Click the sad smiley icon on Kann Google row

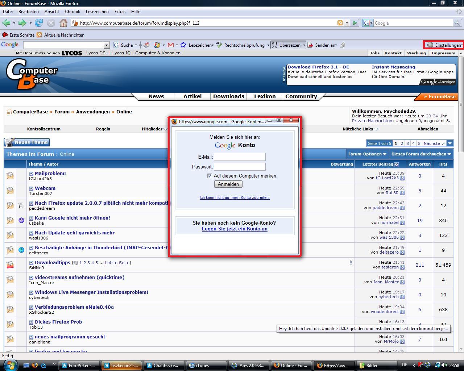21,220
